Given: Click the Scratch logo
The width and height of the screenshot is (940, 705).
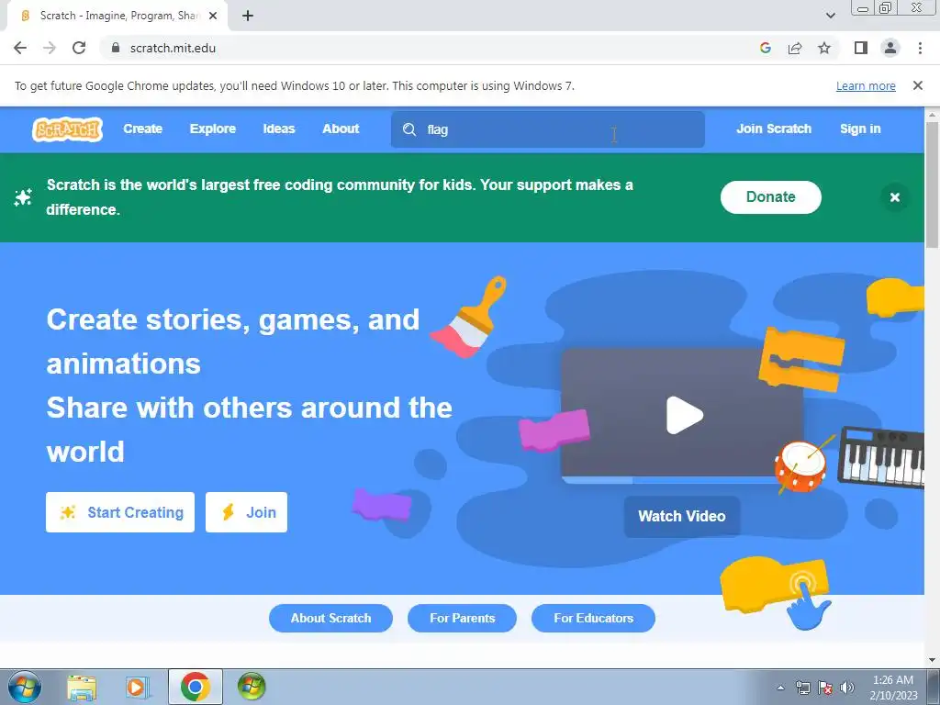Looking at the screenshot, I should [x=67, y=129].
